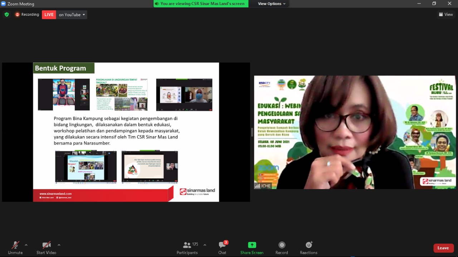Click the ICHE speaker video
The width and height of the screenshot is (458, 257).
pos(355,132)
